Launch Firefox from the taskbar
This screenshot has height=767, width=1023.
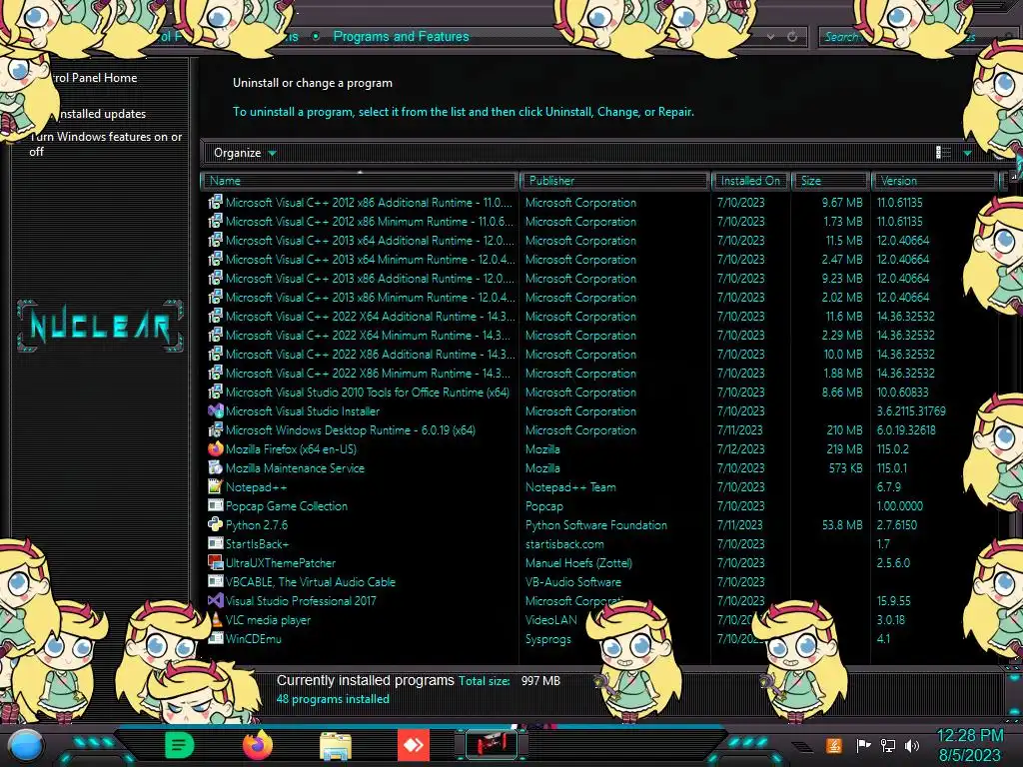coord(257,745)
